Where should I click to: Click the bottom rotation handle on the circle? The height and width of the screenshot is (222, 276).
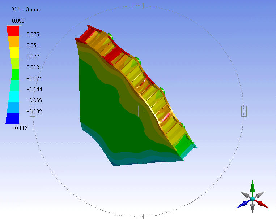138,217
